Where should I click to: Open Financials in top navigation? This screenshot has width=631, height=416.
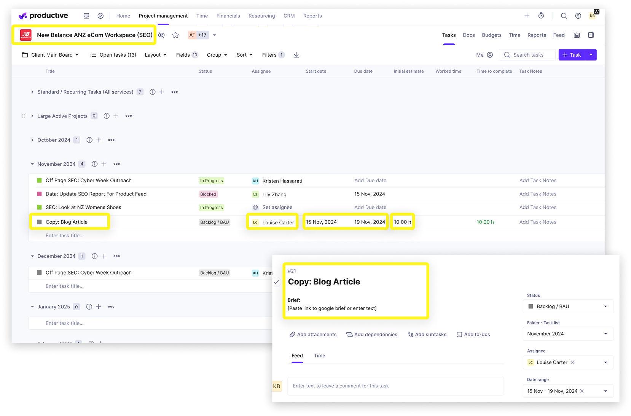[228, 16]
